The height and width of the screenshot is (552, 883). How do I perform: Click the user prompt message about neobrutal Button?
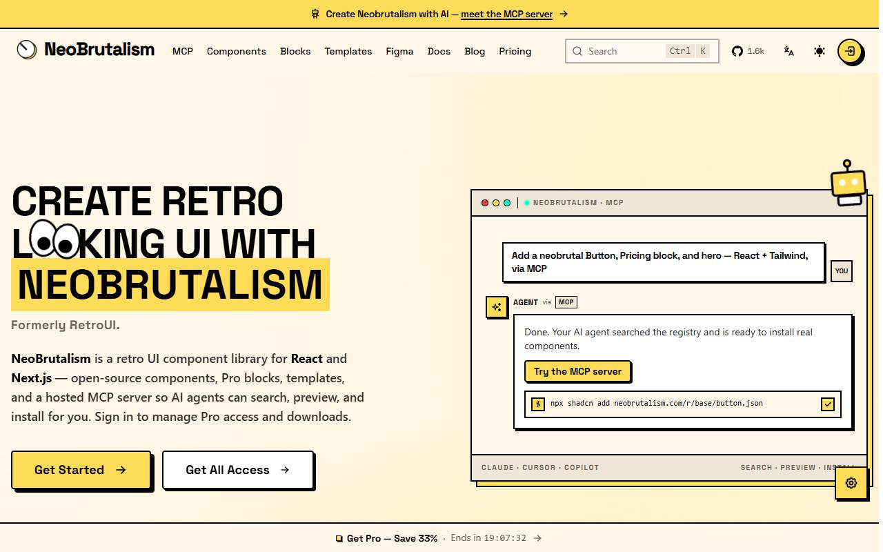coord(664,262)
